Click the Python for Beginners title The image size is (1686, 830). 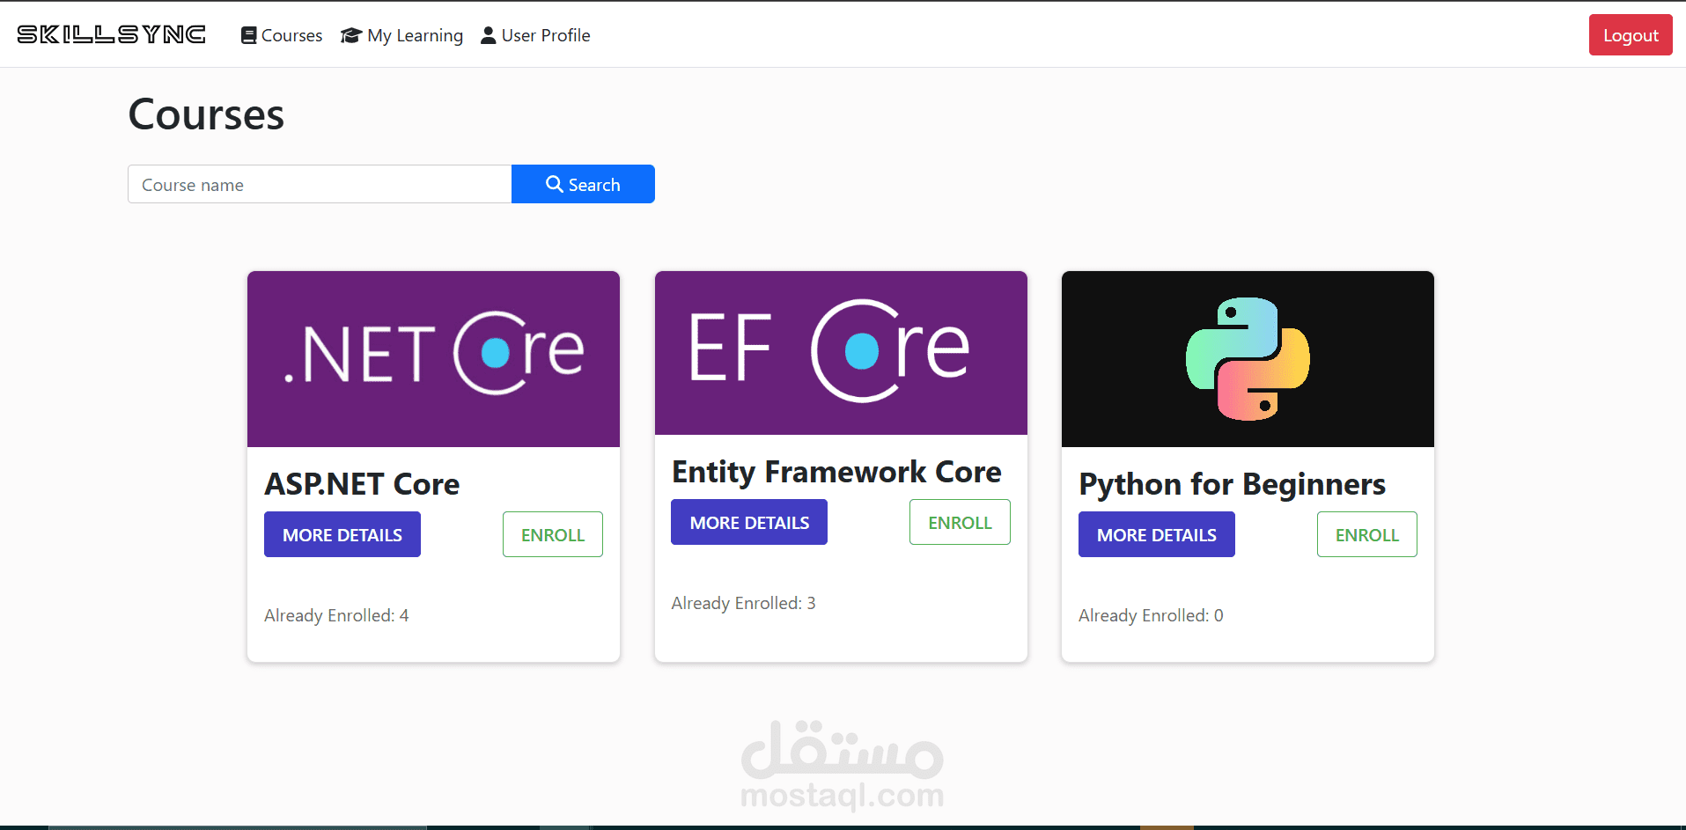pos(1232,484)
